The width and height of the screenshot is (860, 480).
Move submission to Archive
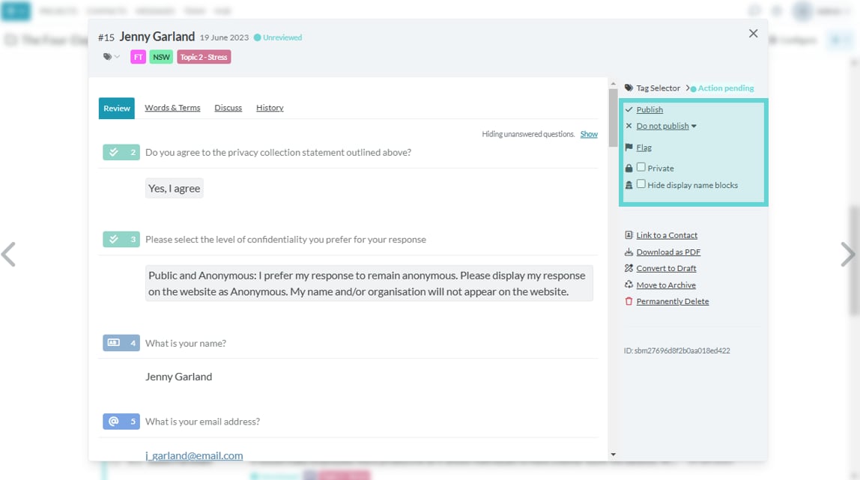(x=666, y=285)
